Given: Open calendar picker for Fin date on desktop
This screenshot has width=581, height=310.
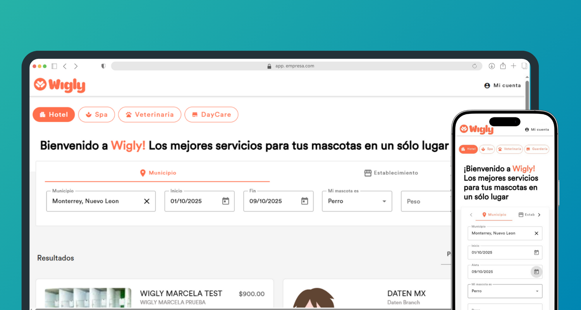Looking at the screenshot, I should coord(304,201).
